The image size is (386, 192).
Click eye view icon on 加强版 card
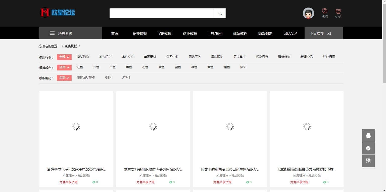click(324, 182)
